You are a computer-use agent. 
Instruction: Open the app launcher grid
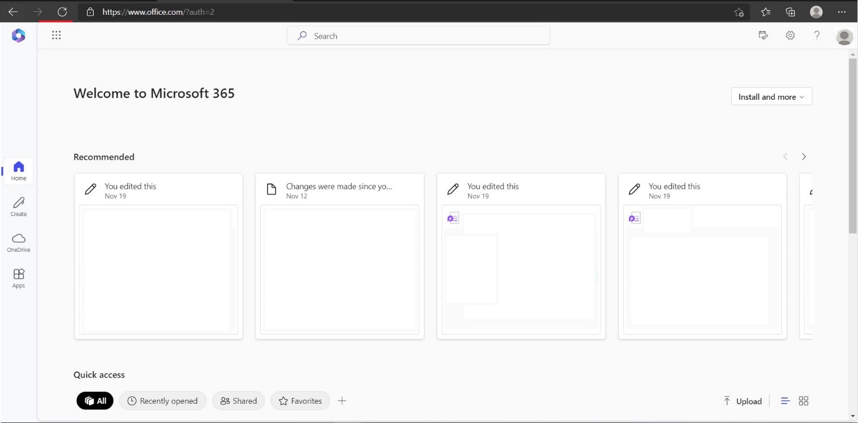(x=56, y=35)
